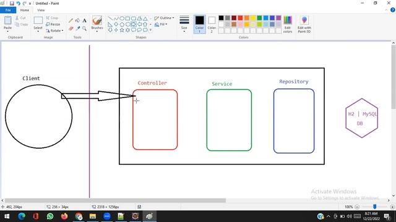Choose the Curve shape
The height and width of the screenshot is (222, 396).
click(116, 18)
